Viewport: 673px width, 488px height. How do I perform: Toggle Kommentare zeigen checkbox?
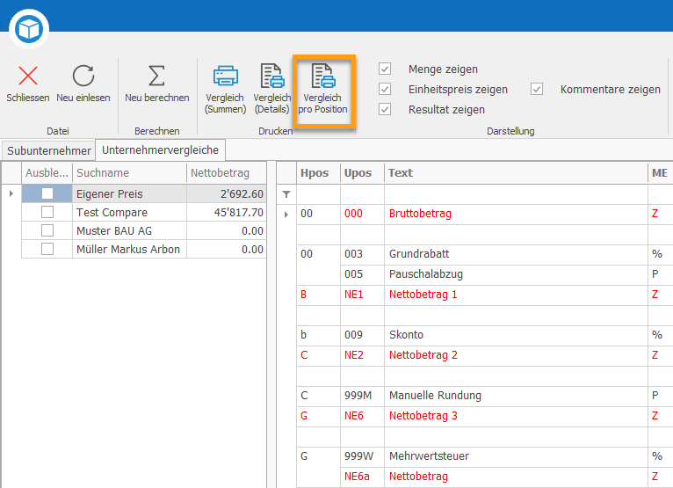tap(537, 89)
